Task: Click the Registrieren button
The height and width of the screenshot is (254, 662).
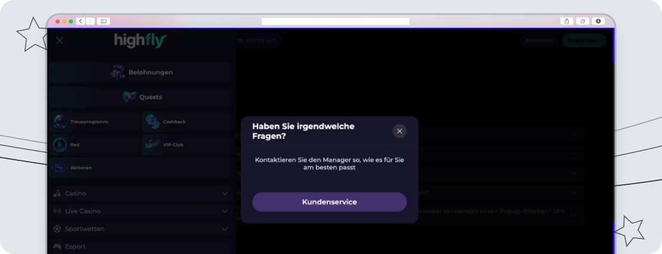Action: pos(584,41)
